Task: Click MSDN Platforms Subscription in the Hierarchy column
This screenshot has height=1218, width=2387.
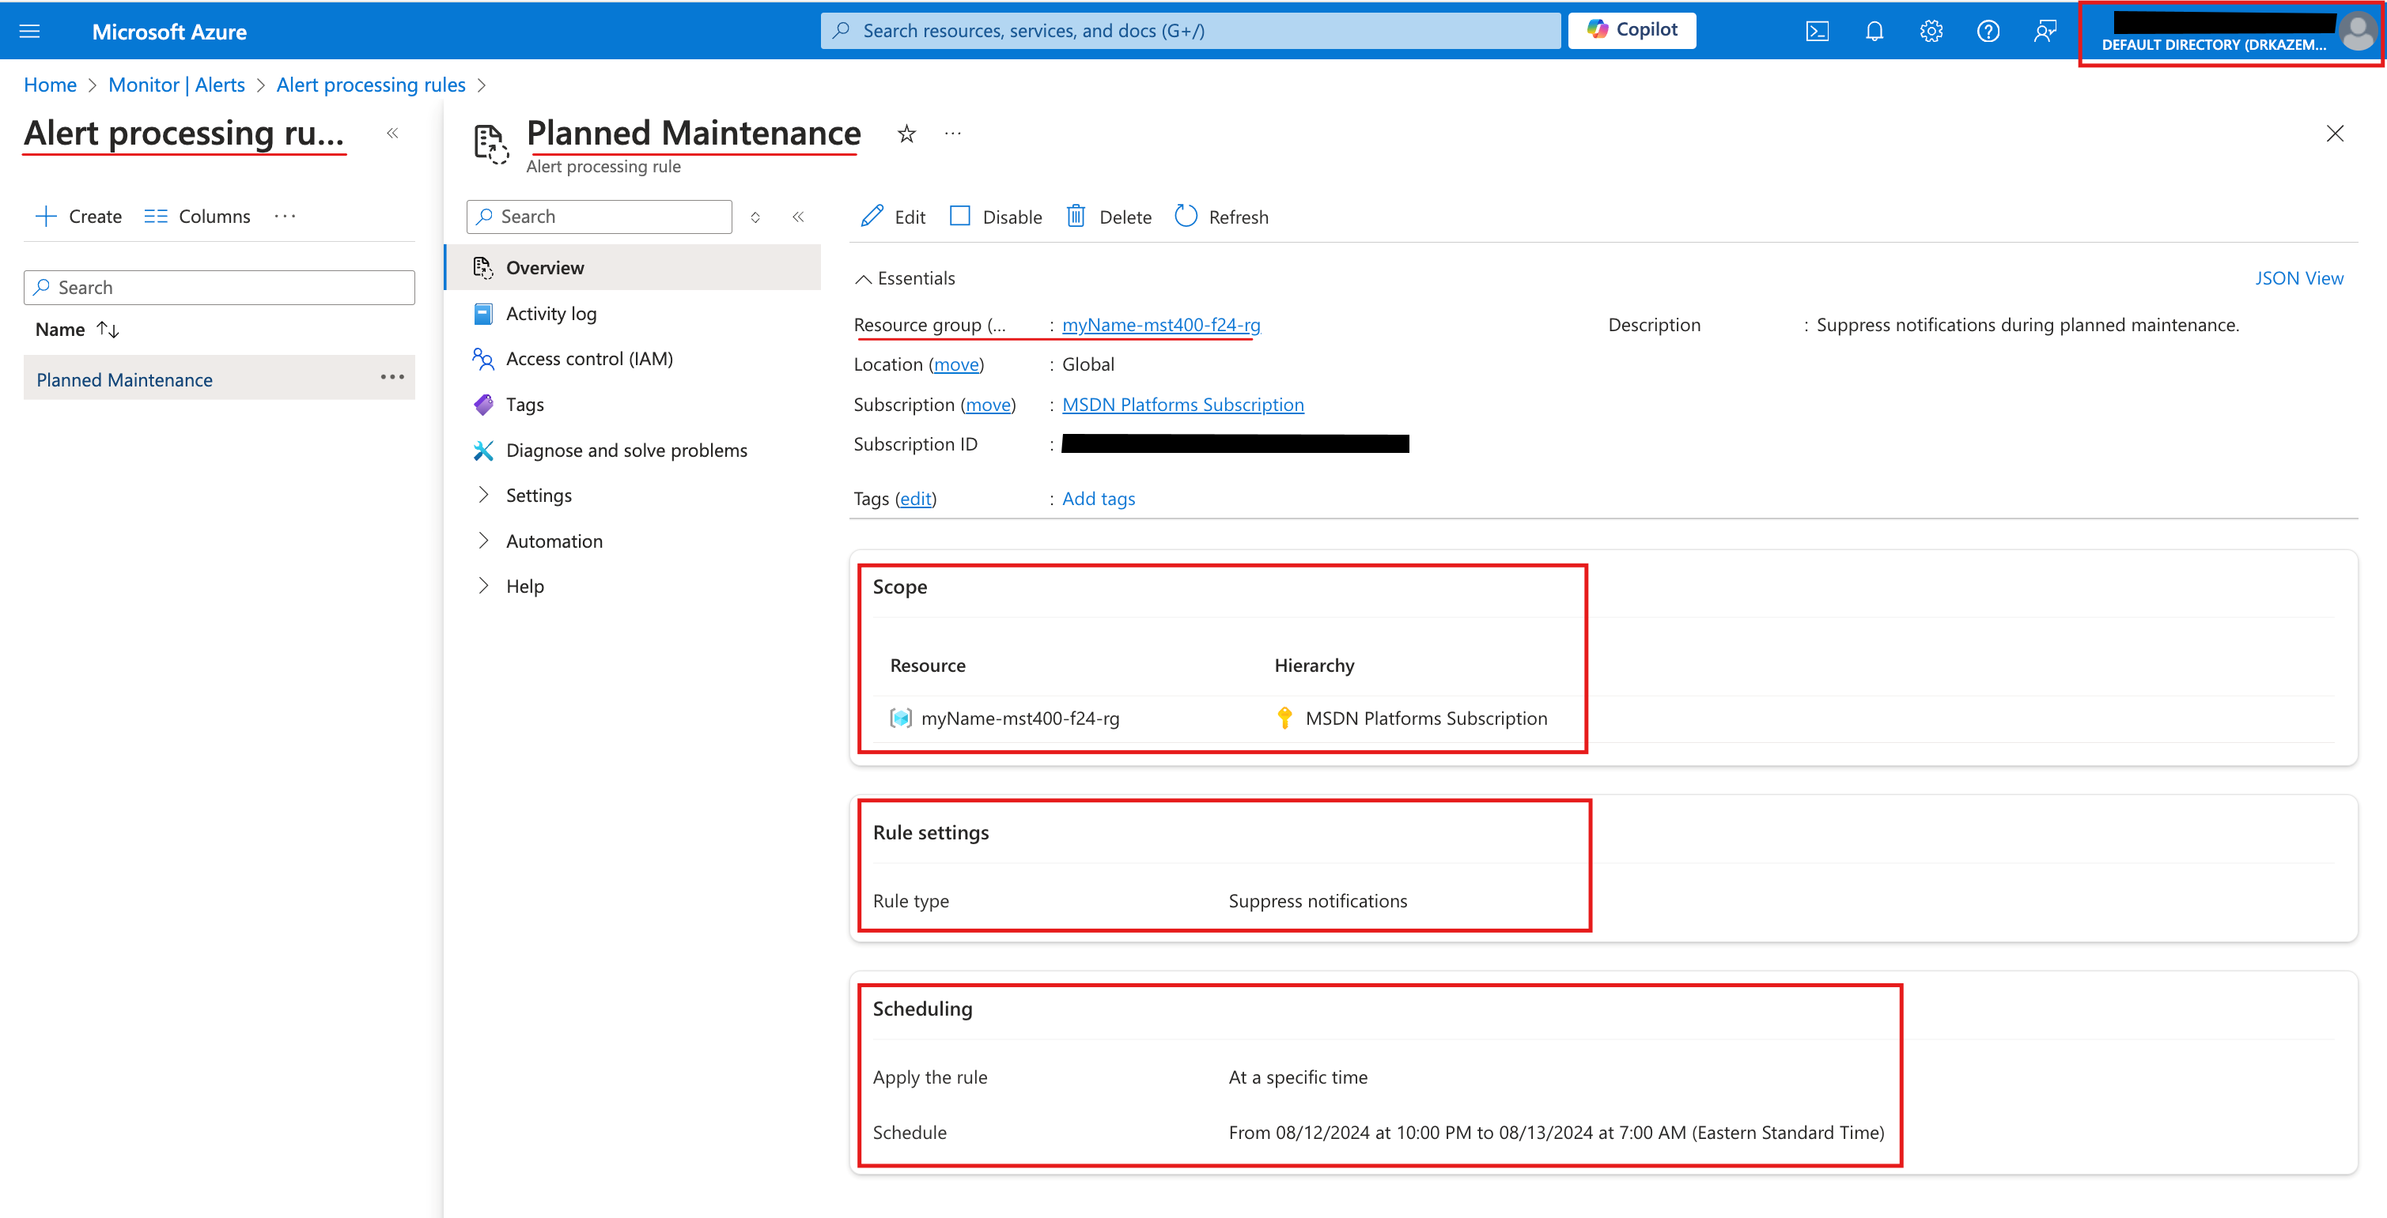Action: click(x=1426, y=718)
